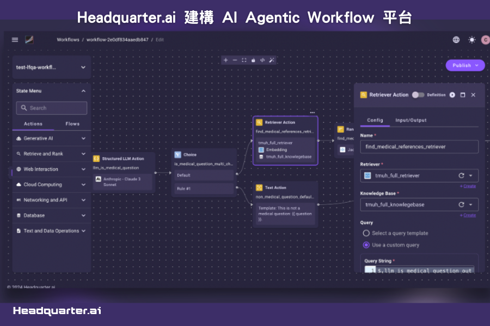Expand the Web Interaction category
Image resolution: width=490 pixels, height=326 pixels.
[x=52, y=169]
